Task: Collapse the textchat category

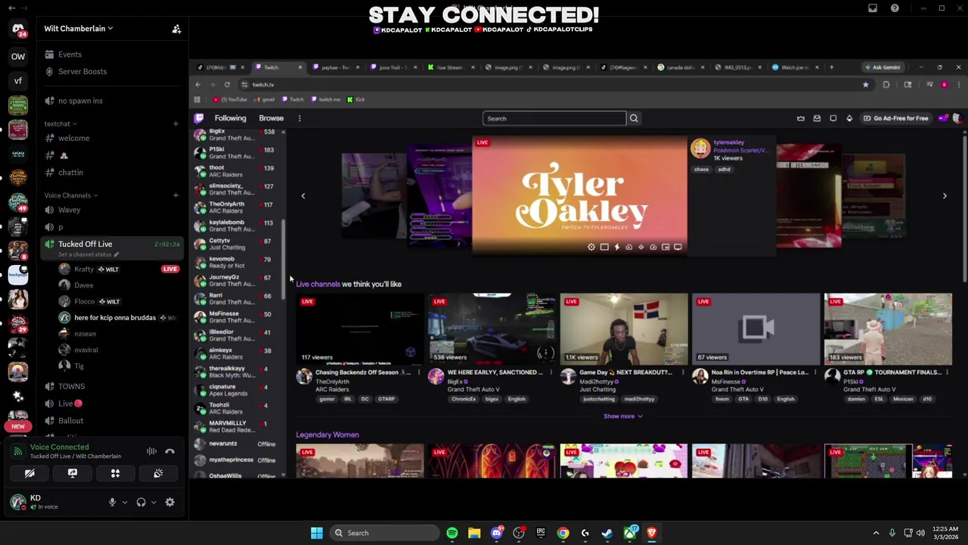Action: pyautogui.click(x=60, y=123)
